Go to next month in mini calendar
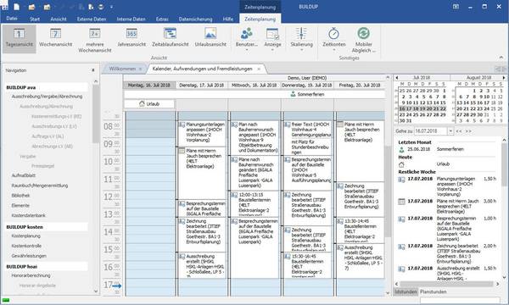This screenshot has width=509, height=305. click(x=503, y=77)
